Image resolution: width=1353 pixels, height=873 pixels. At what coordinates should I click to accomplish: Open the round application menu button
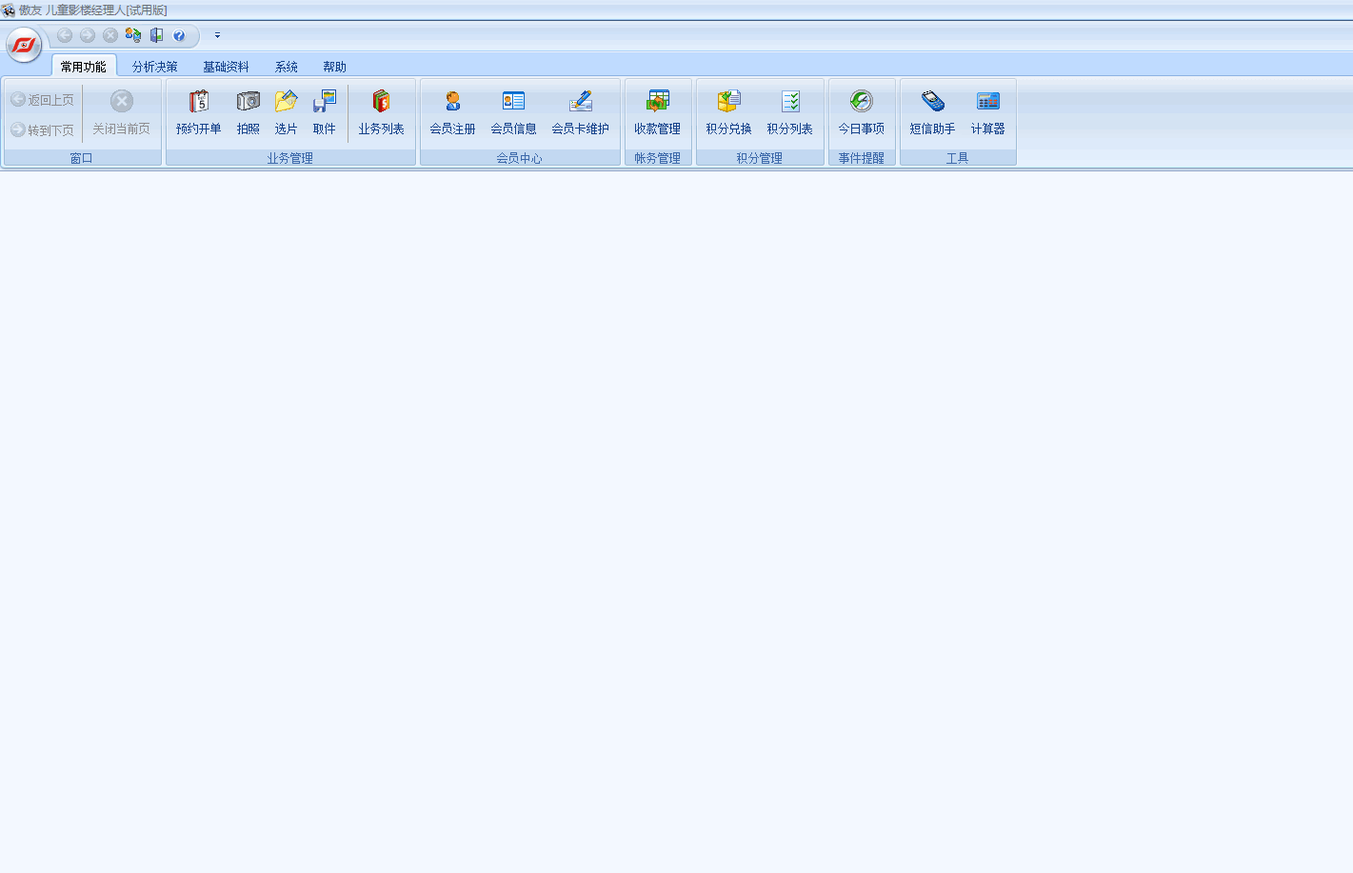pyautogui.click(x=24, y=44)
